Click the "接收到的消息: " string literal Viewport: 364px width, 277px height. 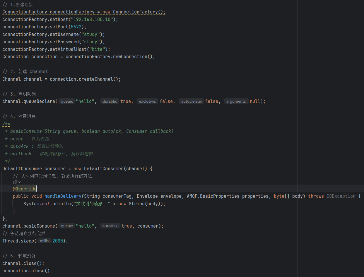92,204
